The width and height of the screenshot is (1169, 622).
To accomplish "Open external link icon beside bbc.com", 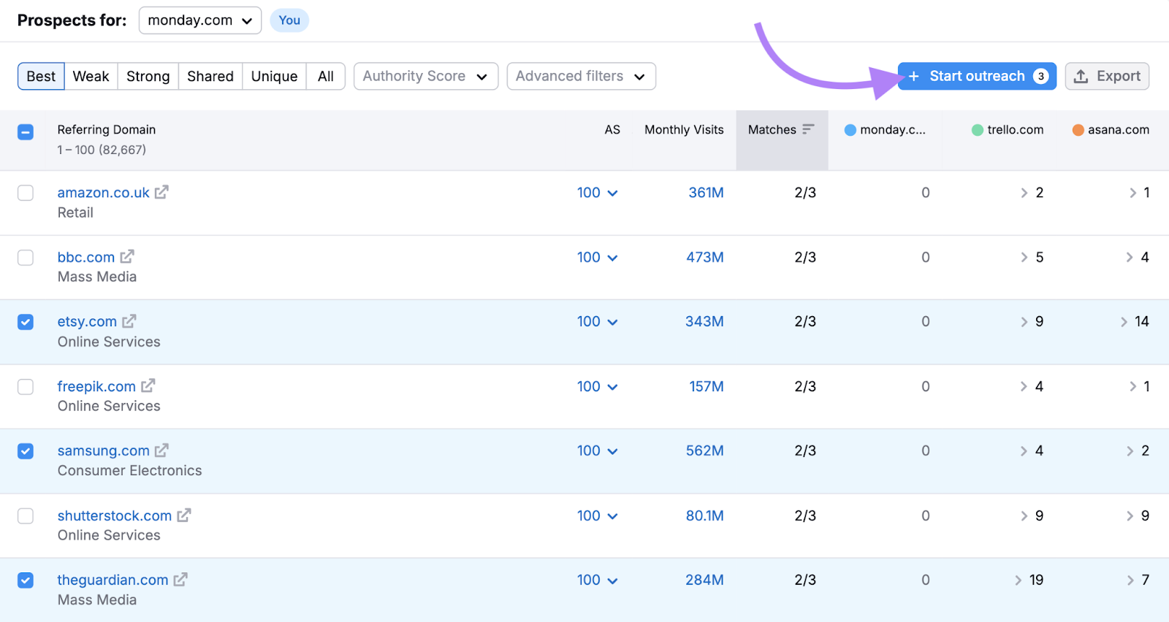I will coord(127,256).
